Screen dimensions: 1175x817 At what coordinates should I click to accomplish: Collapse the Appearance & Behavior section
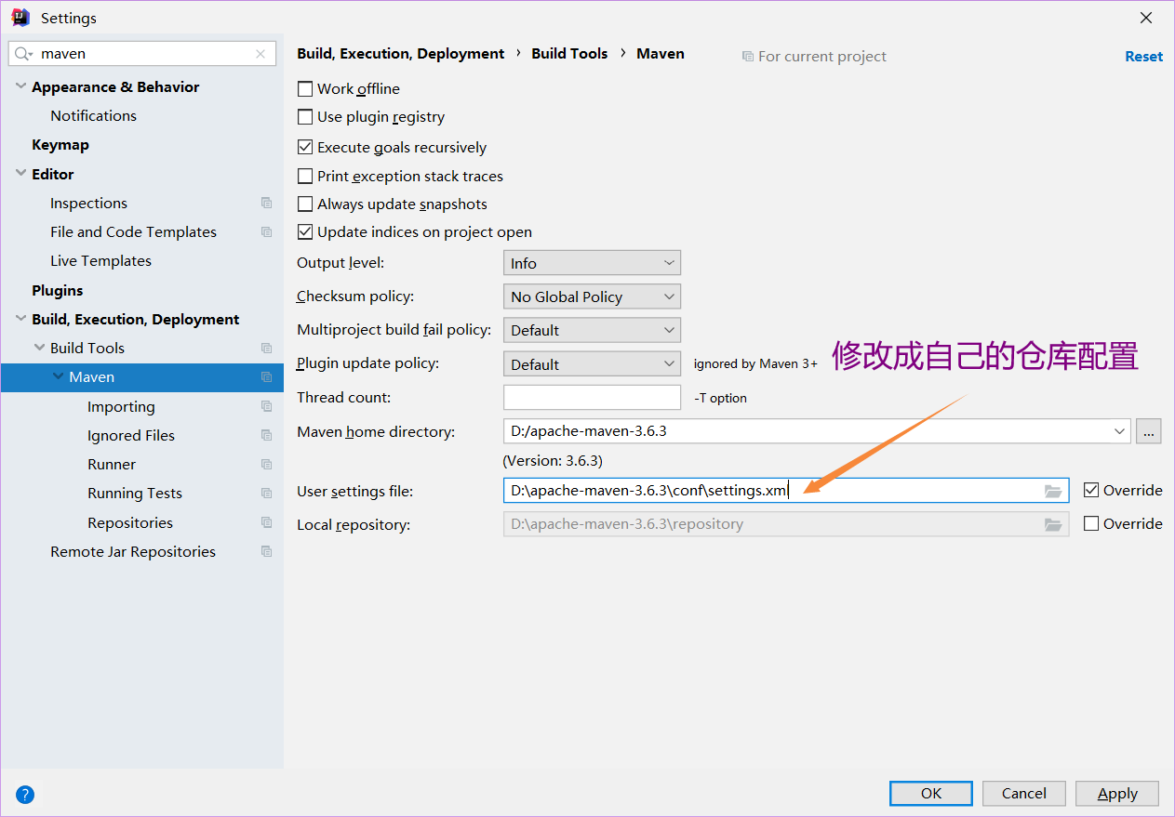tap(20, 86)
